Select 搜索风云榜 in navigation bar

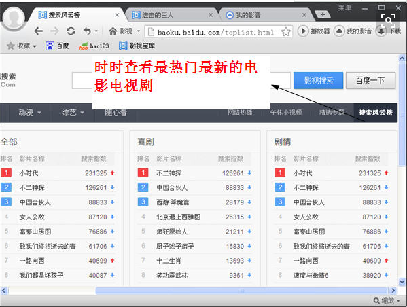375,113
